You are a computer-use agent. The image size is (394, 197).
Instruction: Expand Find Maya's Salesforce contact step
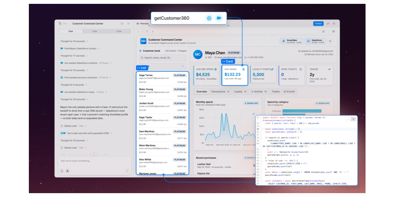pyautogui.click(x=80, y=48)
